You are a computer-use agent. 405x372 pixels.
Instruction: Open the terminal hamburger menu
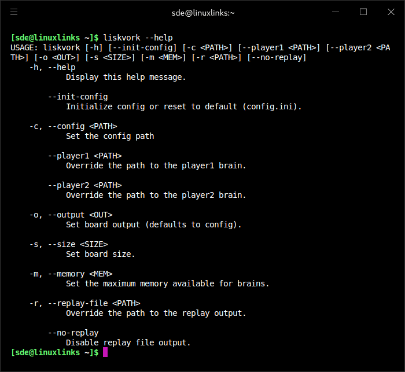(14, 12)
